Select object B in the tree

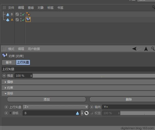[12, 14]
